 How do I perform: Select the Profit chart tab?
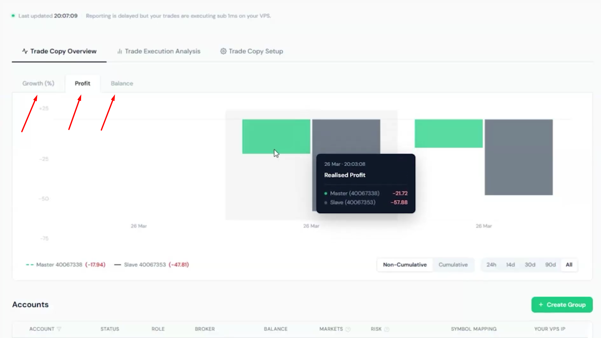tap(83, 83)
